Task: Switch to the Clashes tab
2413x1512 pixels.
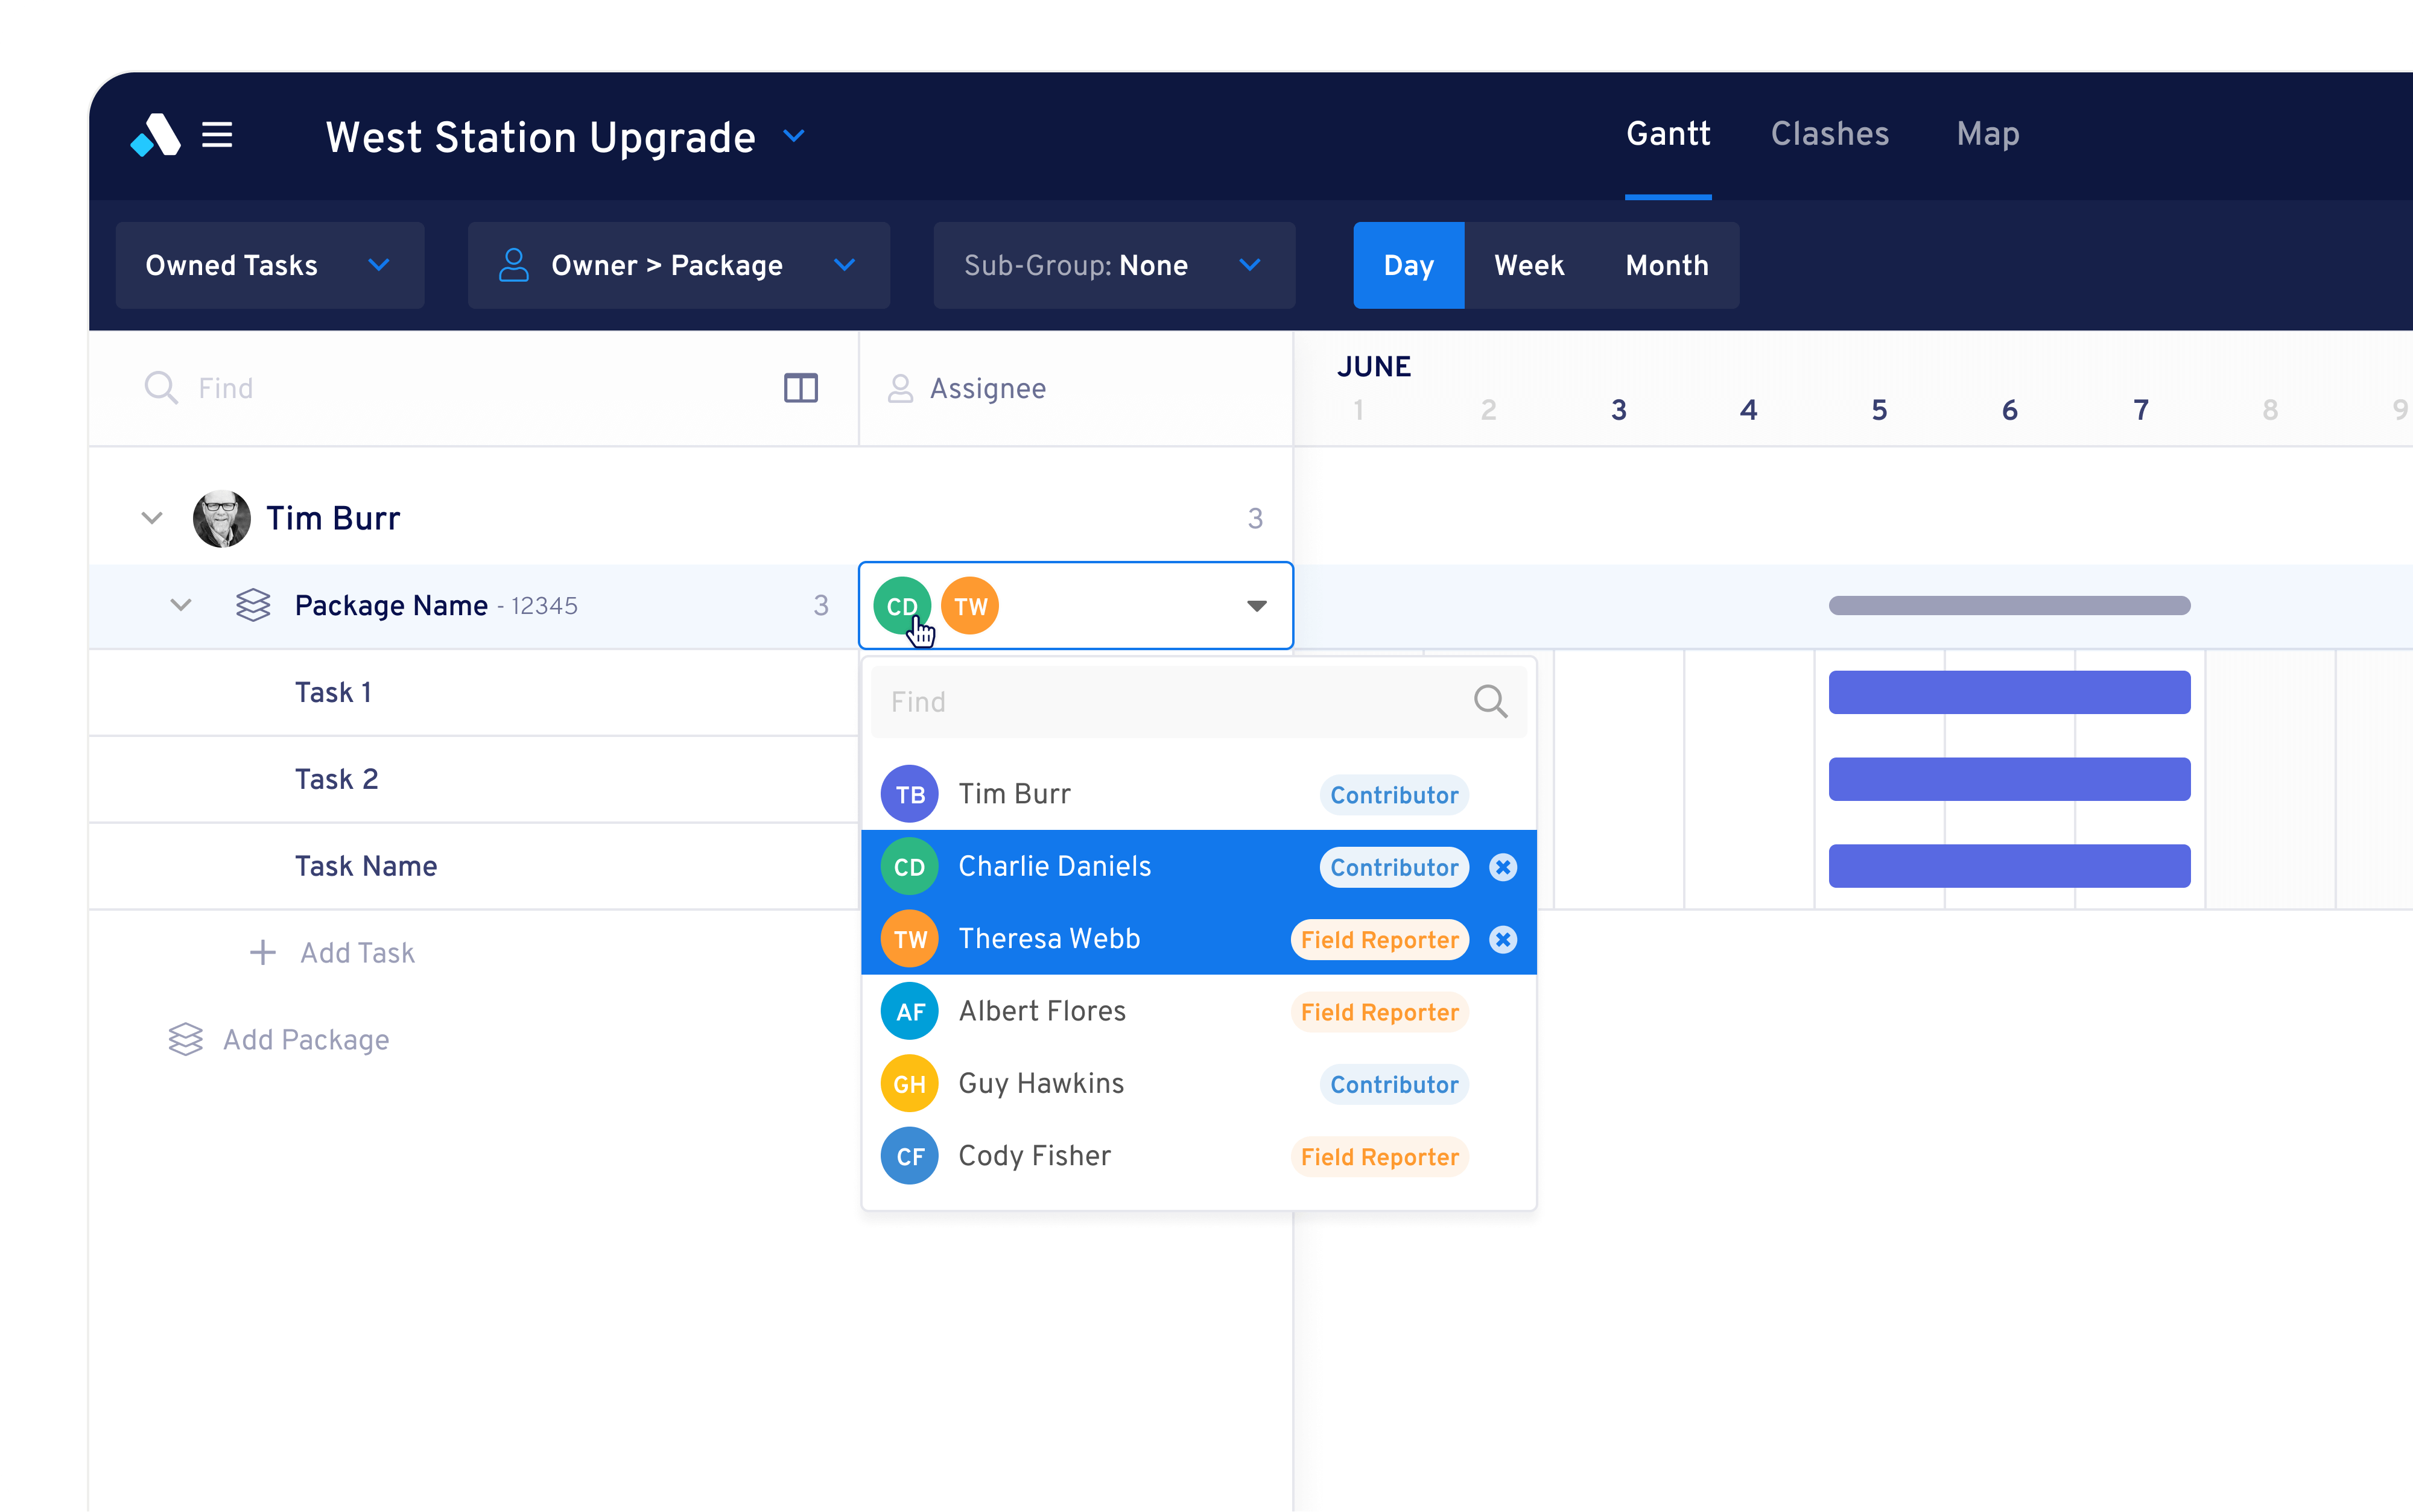Action: point(1829,134)
